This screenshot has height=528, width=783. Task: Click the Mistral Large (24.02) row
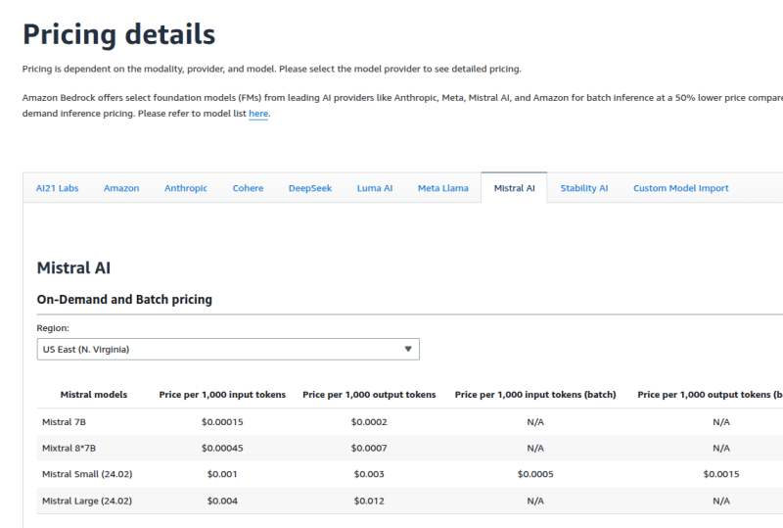click(87, 501)
